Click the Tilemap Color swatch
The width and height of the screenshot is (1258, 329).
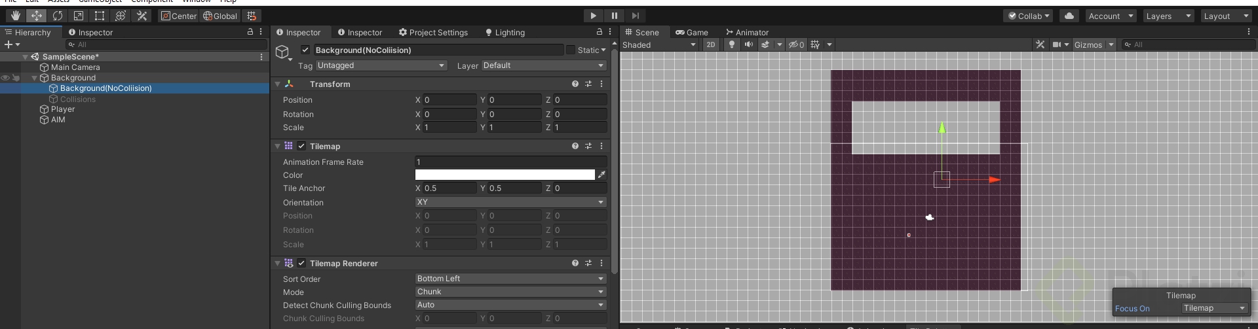tap(505, 175)
